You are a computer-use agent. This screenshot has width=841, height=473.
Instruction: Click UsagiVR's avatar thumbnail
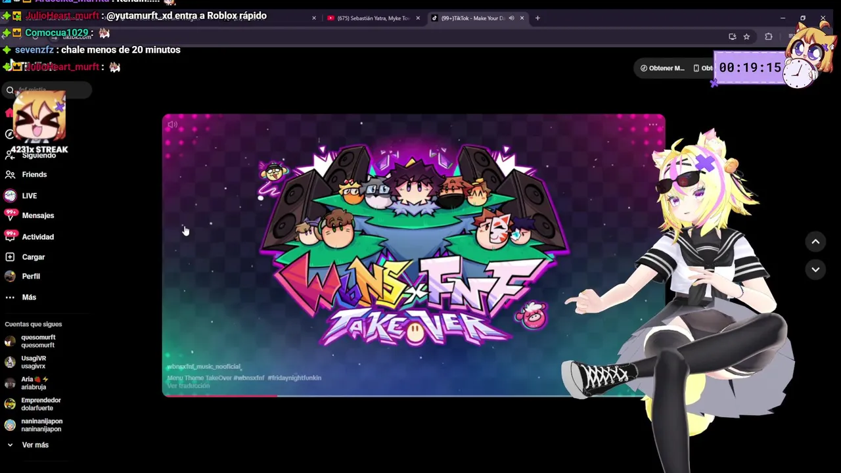10,363
